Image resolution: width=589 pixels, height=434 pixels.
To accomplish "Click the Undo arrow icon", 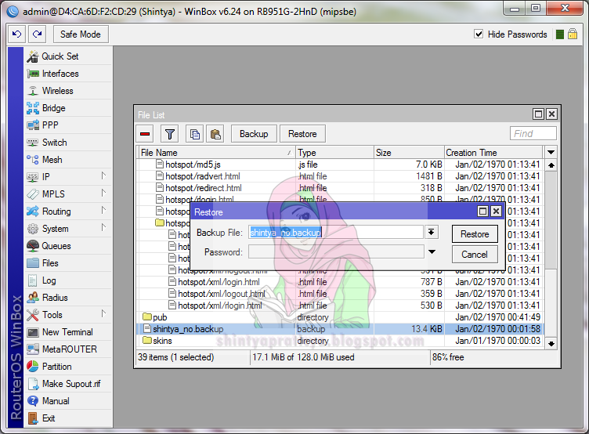I will click(17, 34).
